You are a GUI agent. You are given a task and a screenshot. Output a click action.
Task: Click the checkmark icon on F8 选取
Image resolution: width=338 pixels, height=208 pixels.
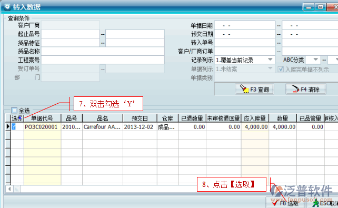pyautogui.click(x=275, y=203)
